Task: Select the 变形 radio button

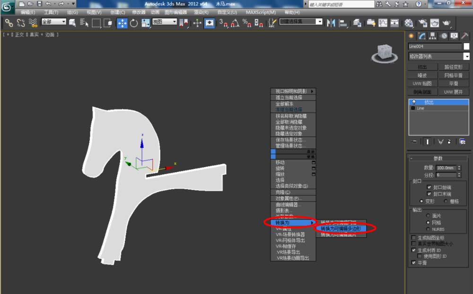Action: 421,201
